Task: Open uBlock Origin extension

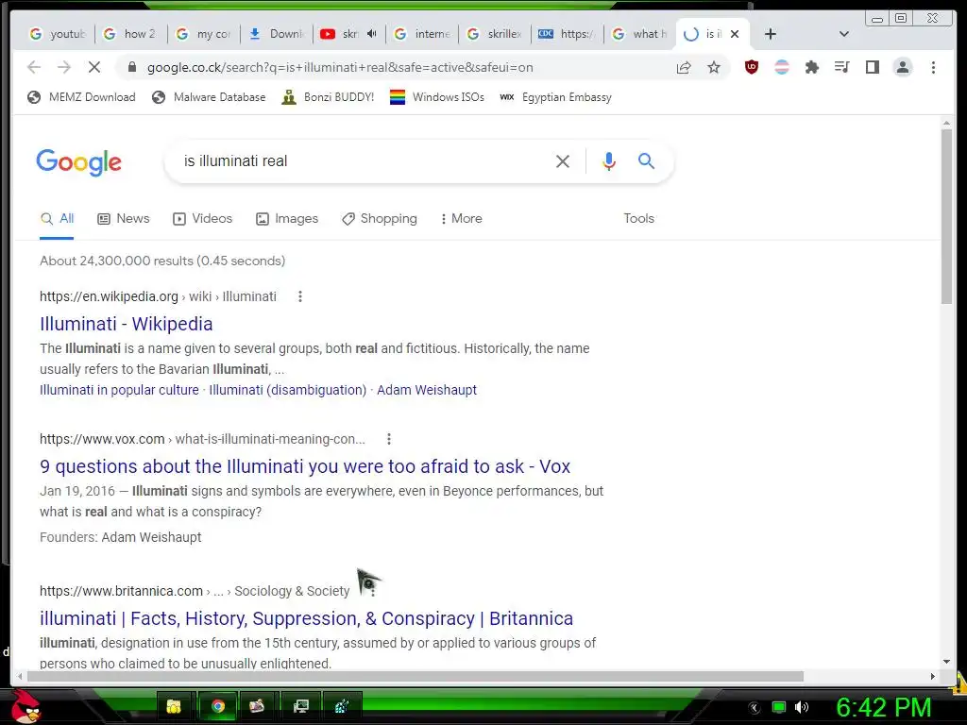Action: tap(751, 67)
